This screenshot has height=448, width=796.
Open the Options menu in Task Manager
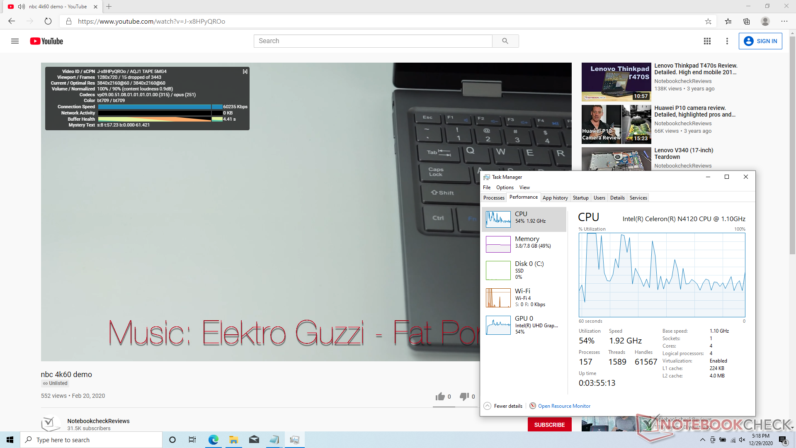click(505, 187)
